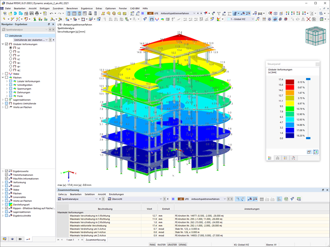This screenshot has width=330, height=247.
Task: Click the red X delete icon in second toolbar
Action: click(308, 19)
